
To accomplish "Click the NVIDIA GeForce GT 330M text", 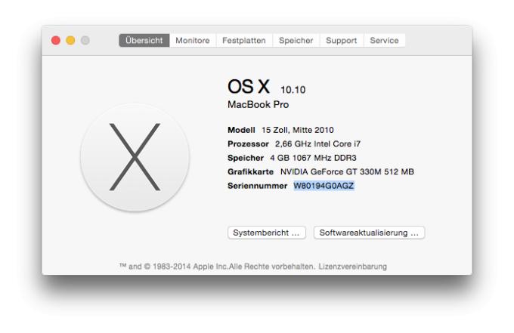I will pos(347,171).
